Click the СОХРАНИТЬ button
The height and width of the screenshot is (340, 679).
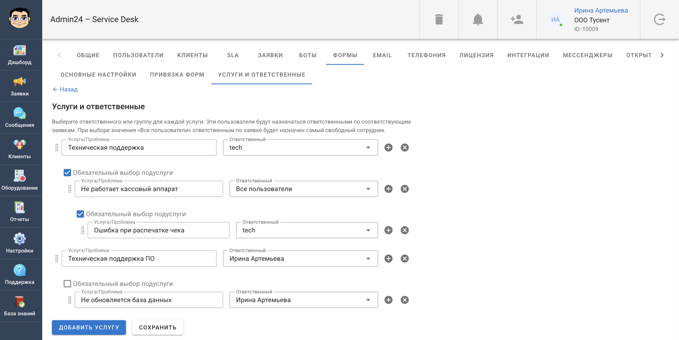(x=158, y=327)
